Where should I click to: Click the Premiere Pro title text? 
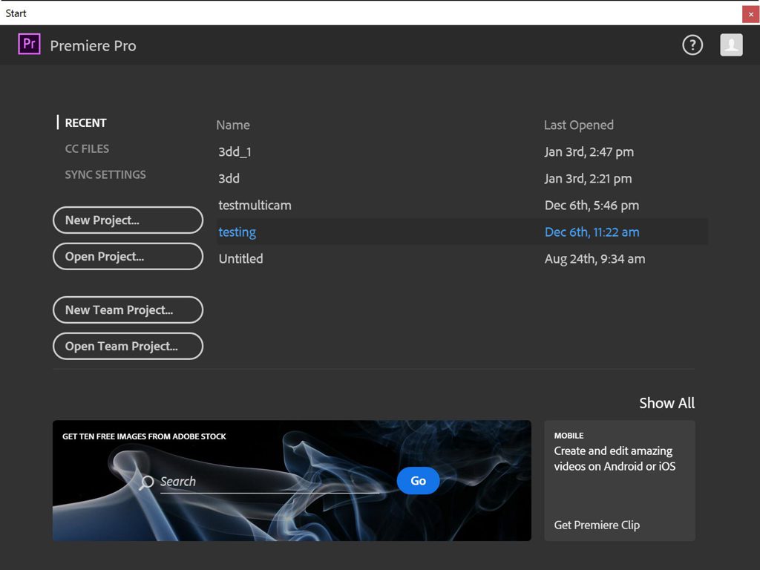(x=93, y=45)
